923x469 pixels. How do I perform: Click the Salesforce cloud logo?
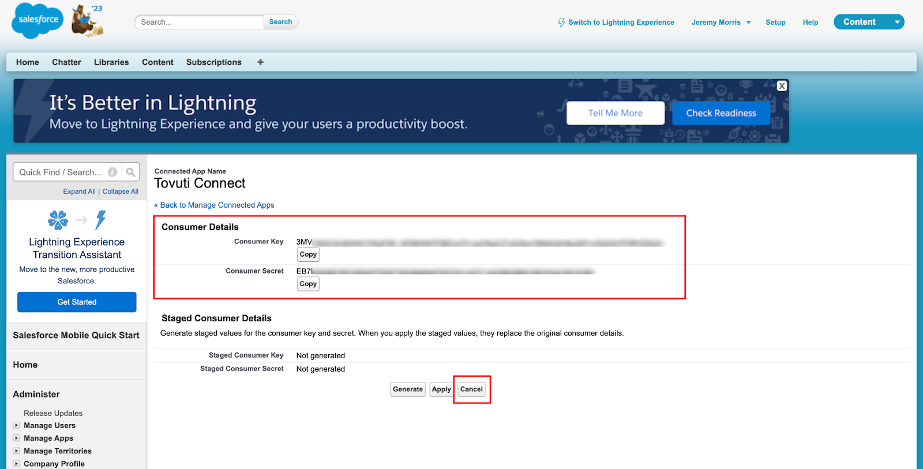tap(38, 20)
